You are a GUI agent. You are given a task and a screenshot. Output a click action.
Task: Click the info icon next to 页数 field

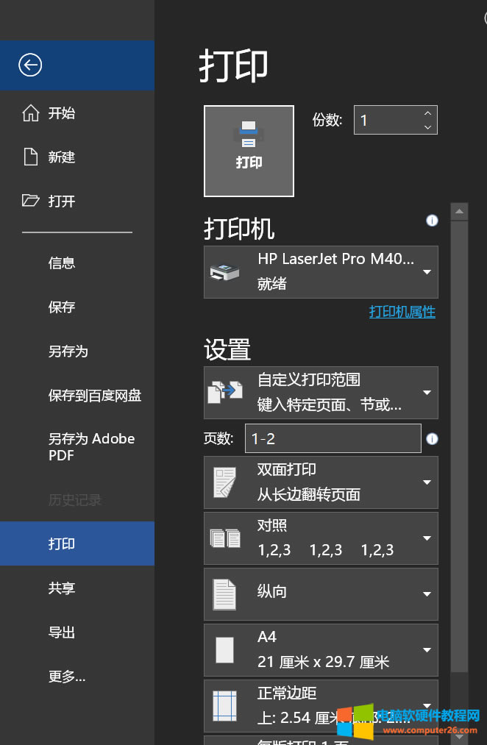tap(432, 438)
